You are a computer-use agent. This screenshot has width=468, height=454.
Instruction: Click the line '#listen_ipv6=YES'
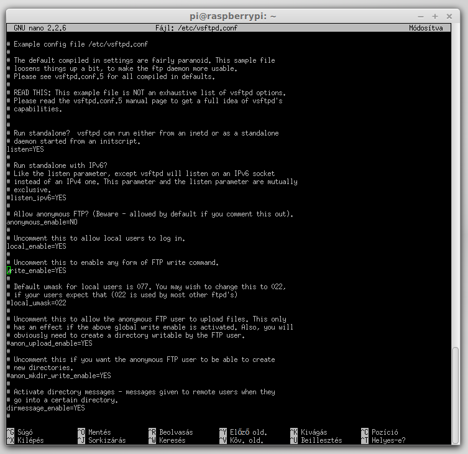(37, 198)
